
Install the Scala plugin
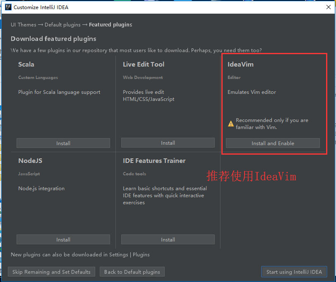(63, 143)
